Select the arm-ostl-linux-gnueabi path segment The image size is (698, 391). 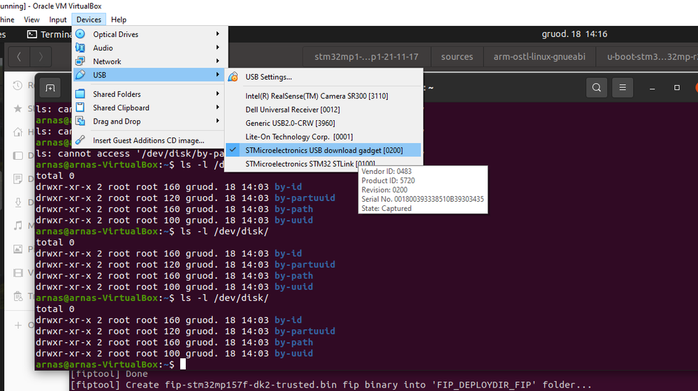click(539, 57)
